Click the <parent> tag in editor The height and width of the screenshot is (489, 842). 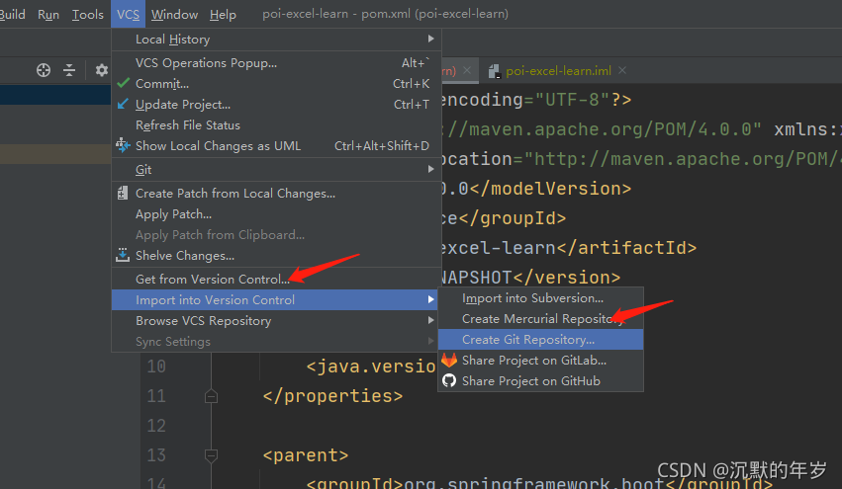[x=306, y=455]
